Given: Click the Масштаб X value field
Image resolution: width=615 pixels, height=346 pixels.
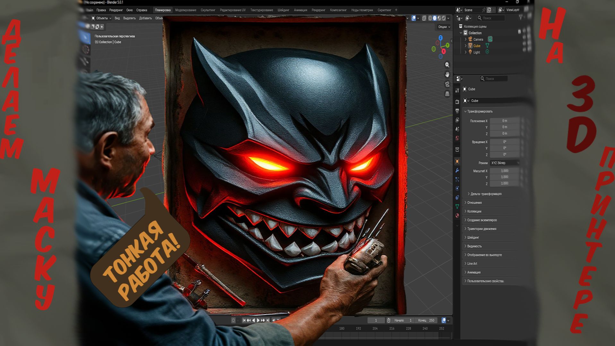Looking at the screenshot, I should click(x=505, y=171).
